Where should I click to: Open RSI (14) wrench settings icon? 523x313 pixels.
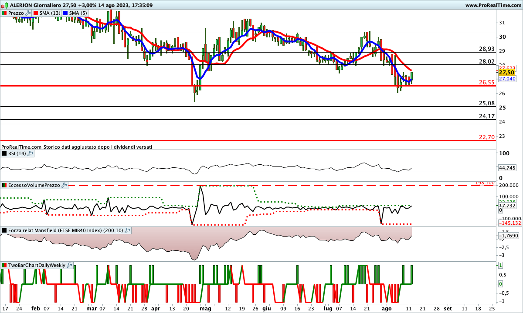click(x=30, y=153)
